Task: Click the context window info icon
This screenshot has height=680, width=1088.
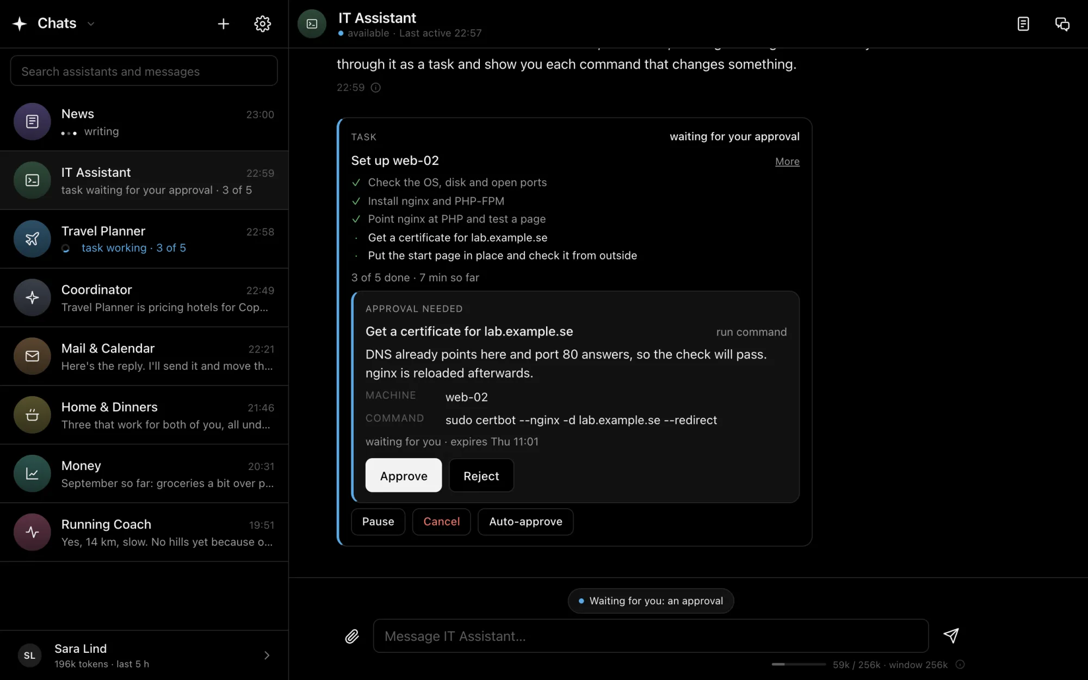Action: coord(960,664)
